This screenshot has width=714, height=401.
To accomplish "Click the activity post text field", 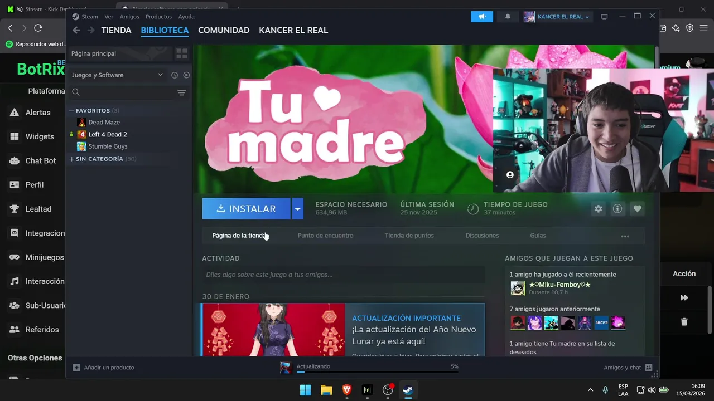I will pos(343,275).
